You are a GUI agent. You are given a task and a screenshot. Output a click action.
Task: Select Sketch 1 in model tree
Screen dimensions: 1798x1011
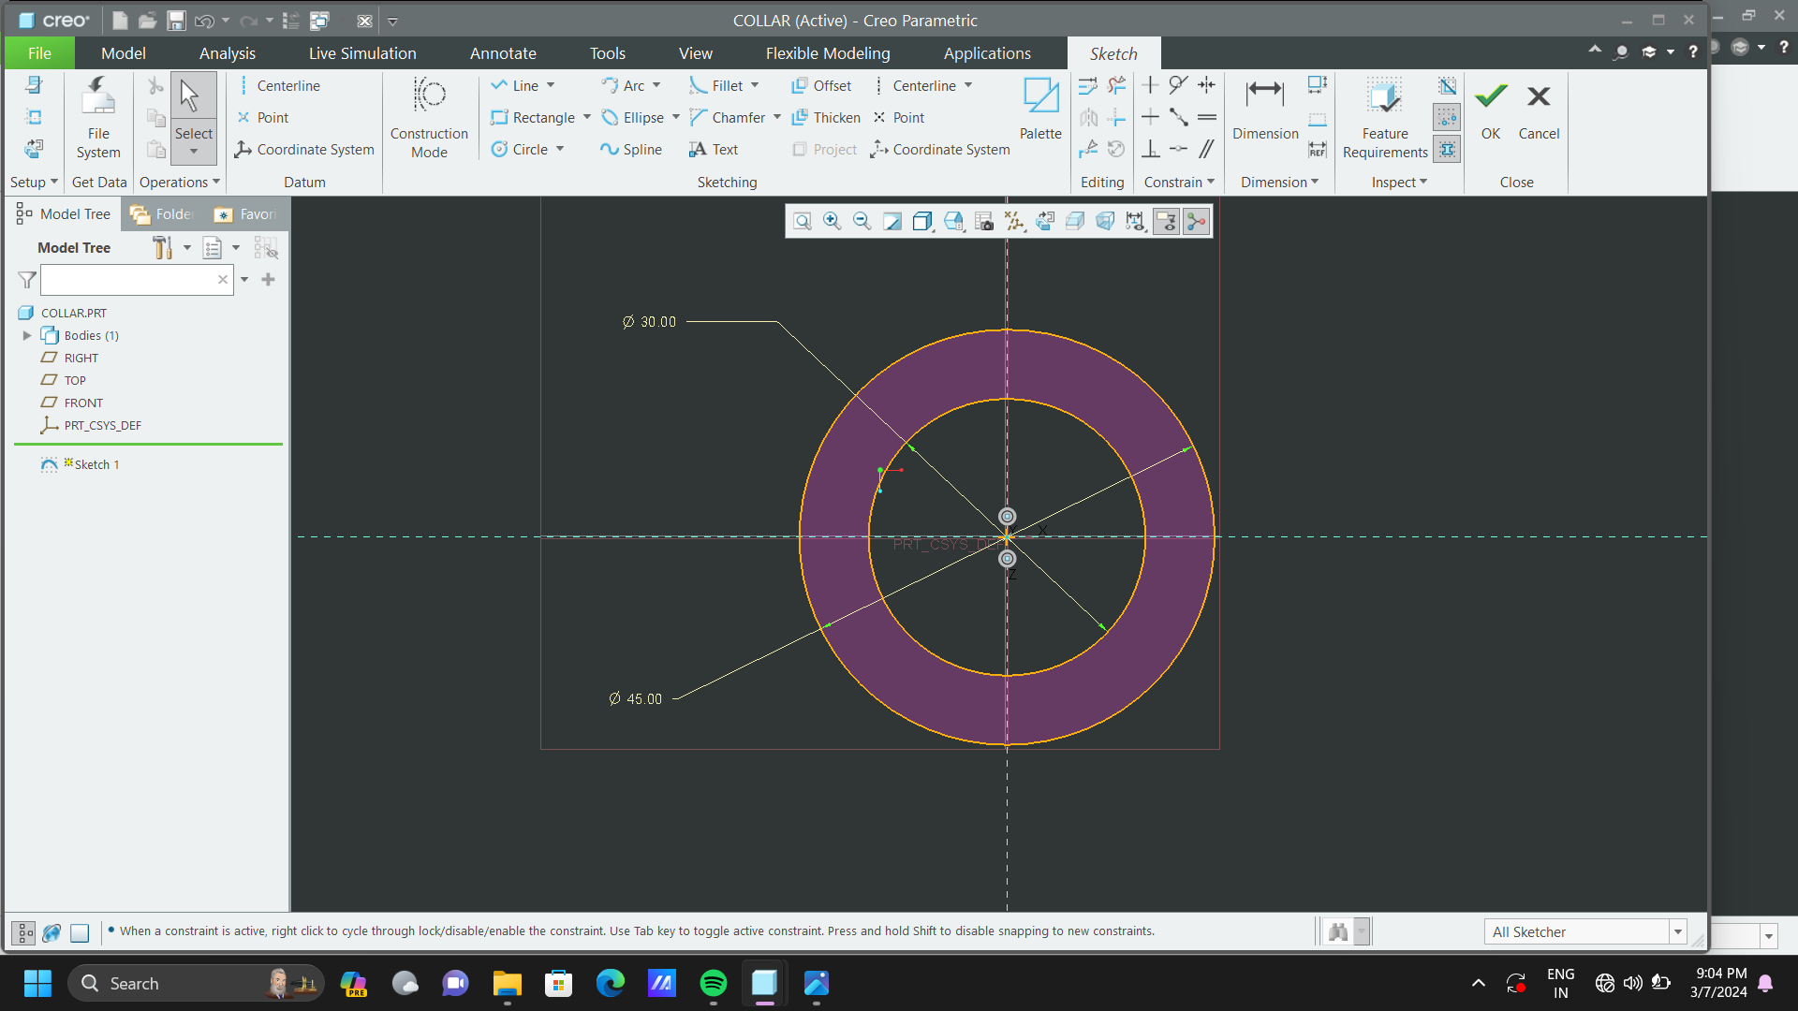pyautogui.click(x=81, y=464)
